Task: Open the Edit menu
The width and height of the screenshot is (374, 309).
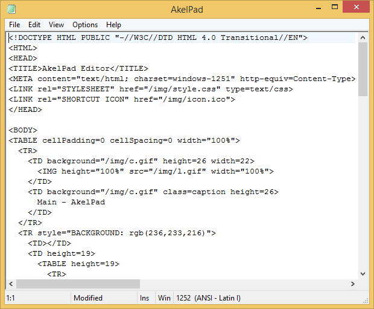Action: (x=34, y=25)
